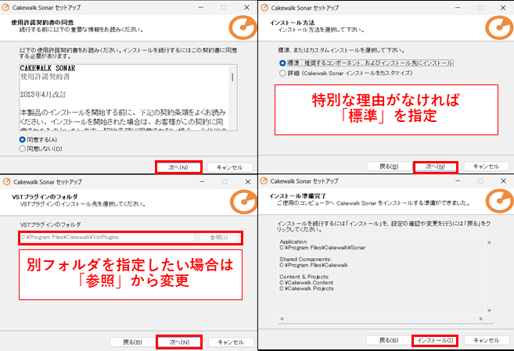Click 次へ(N) in the VSTプラグインのフォルダ window

point(179,342)
